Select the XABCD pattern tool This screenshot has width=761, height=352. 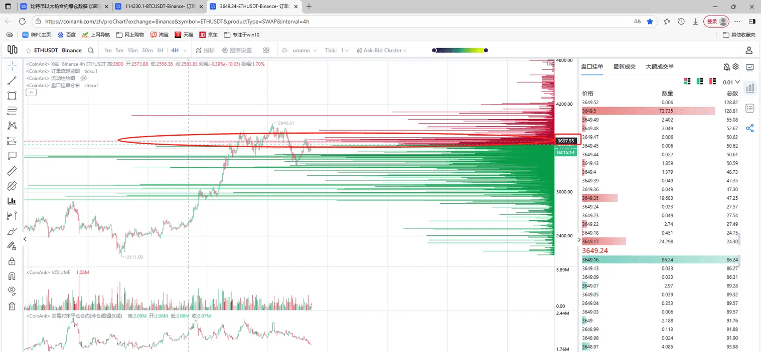pyautogui.click(x=12, y=126)
